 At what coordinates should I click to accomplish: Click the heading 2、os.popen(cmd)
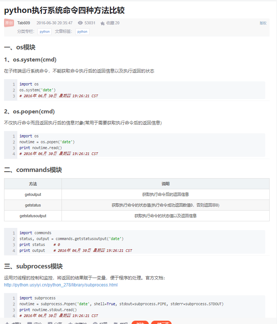tap(29, 112)
